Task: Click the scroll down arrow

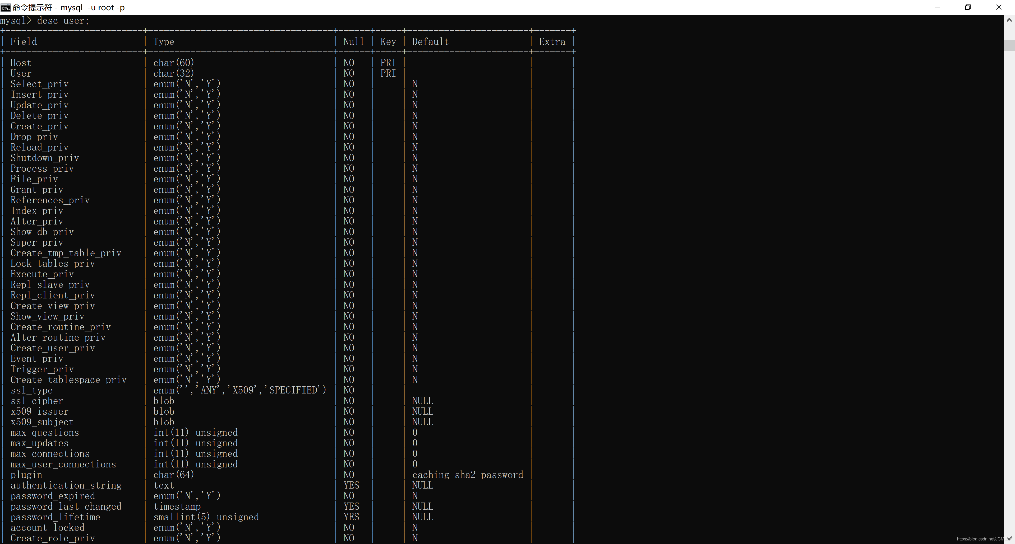Action: [x=1009, y=538]
